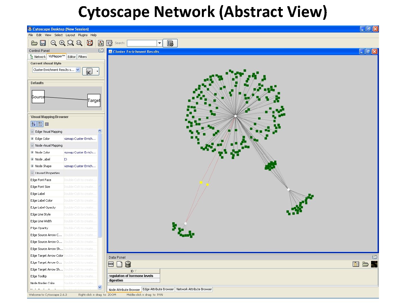Open the Layout menu
The width and height of the screenshot is (406, 305).
click(70, 35)
